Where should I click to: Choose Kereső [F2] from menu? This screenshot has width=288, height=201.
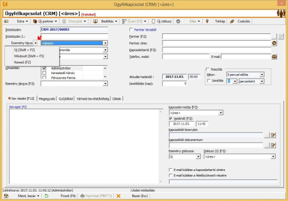tap(22, 62)
